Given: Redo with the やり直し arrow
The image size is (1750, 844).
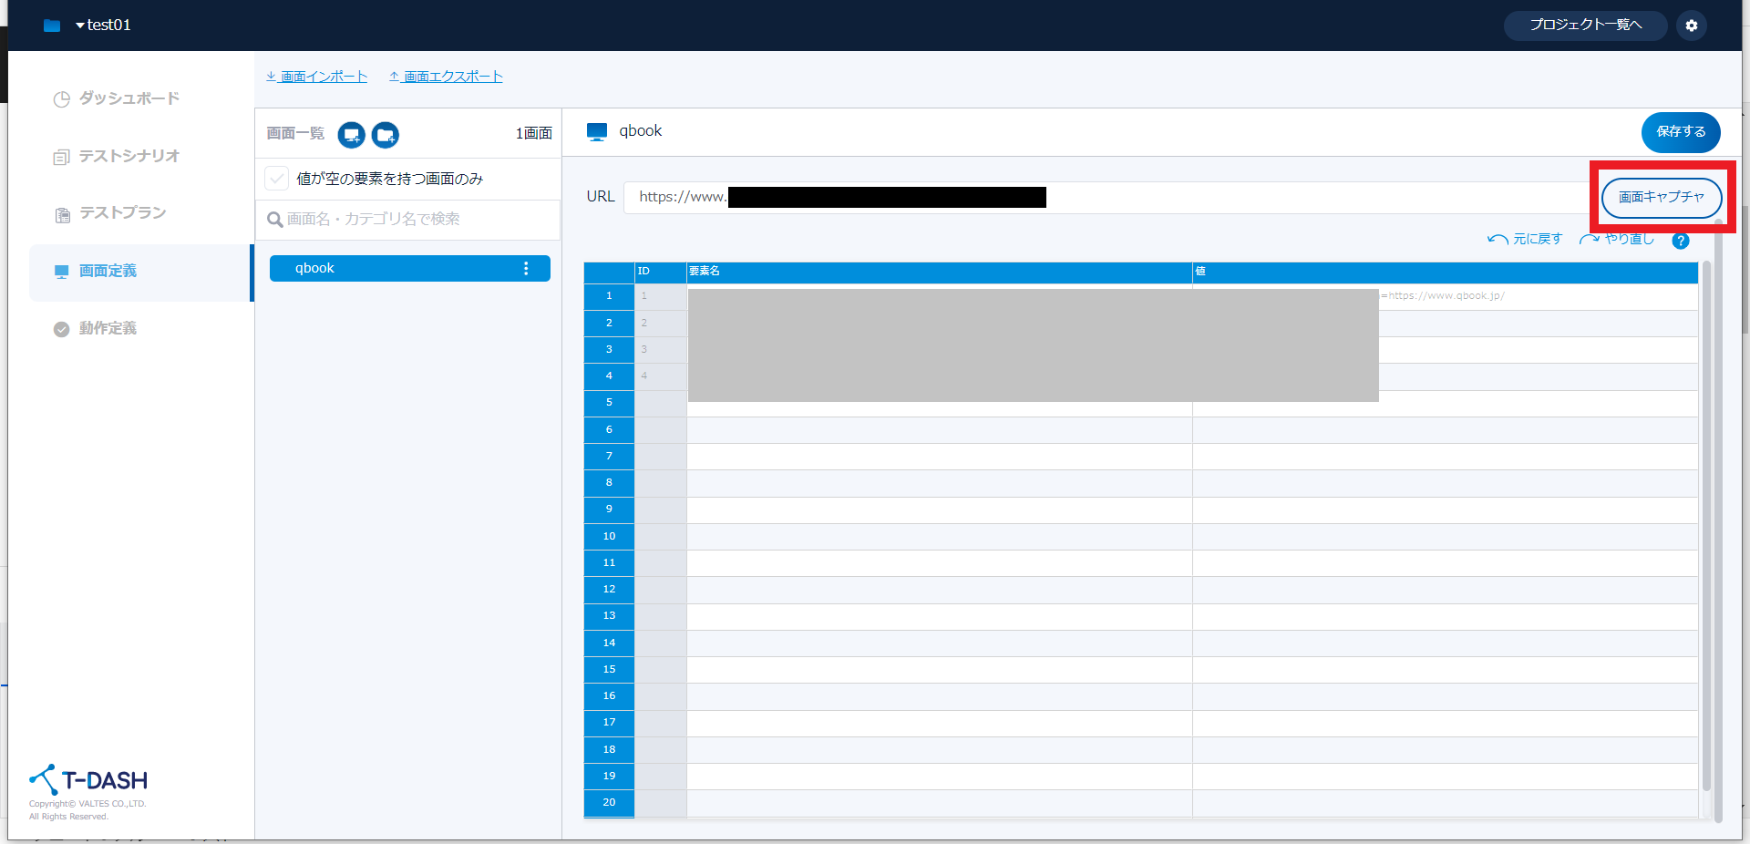Looking at the screenshot, I should (1617, 239).
